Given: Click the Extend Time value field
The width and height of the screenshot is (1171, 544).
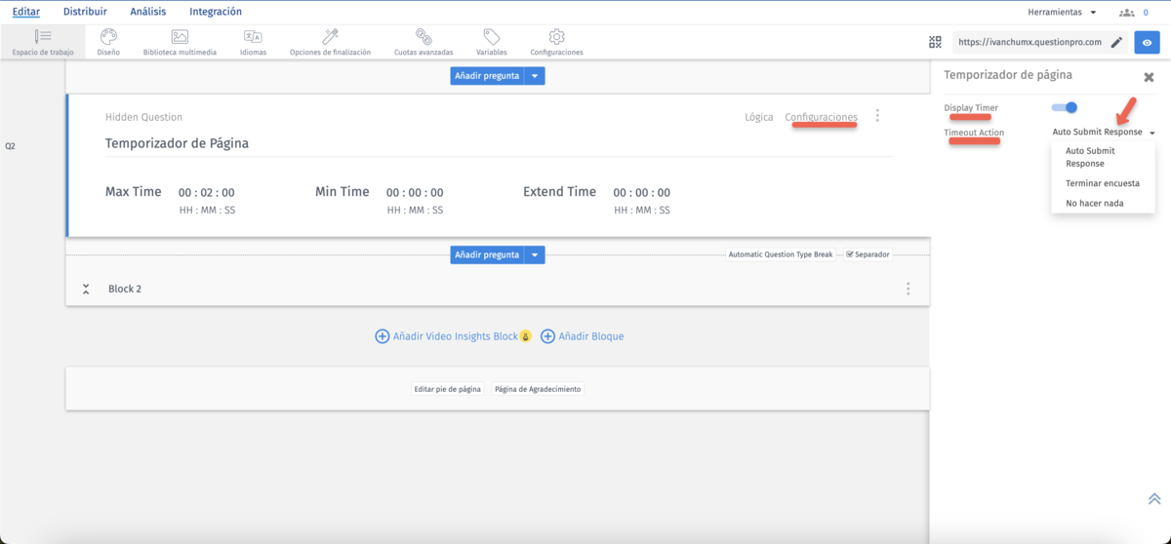Looking at the screenshot, I should click(642, 193).
